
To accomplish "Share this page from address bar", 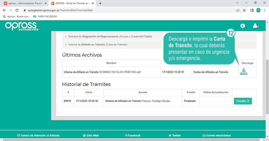I will (x=238, y=10).
